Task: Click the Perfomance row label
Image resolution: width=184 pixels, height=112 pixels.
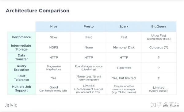Action: click(21, 37)
